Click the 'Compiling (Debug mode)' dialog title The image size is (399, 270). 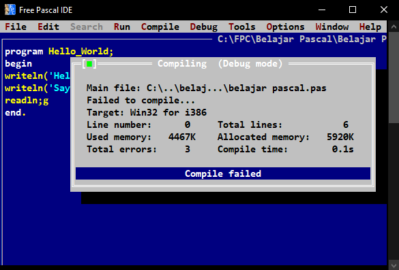[220, 64]
